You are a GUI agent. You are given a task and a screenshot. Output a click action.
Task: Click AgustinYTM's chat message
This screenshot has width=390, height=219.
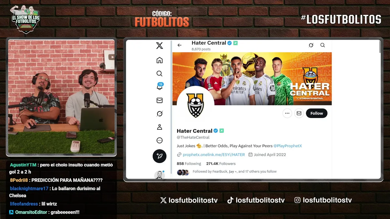coord(61,168)
